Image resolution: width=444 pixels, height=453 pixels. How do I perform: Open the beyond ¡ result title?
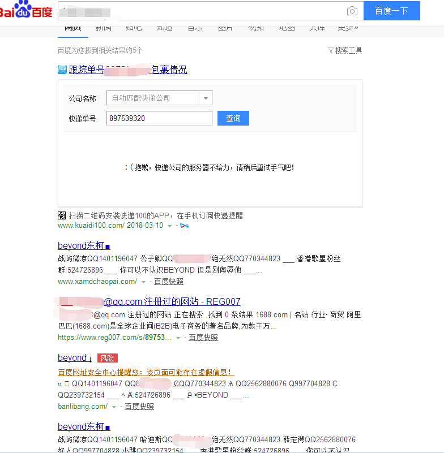tap(75, 357)
